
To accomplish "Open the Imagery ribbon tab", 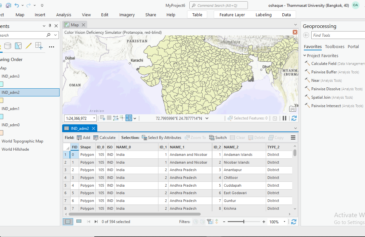I will (x=127, y=15).
